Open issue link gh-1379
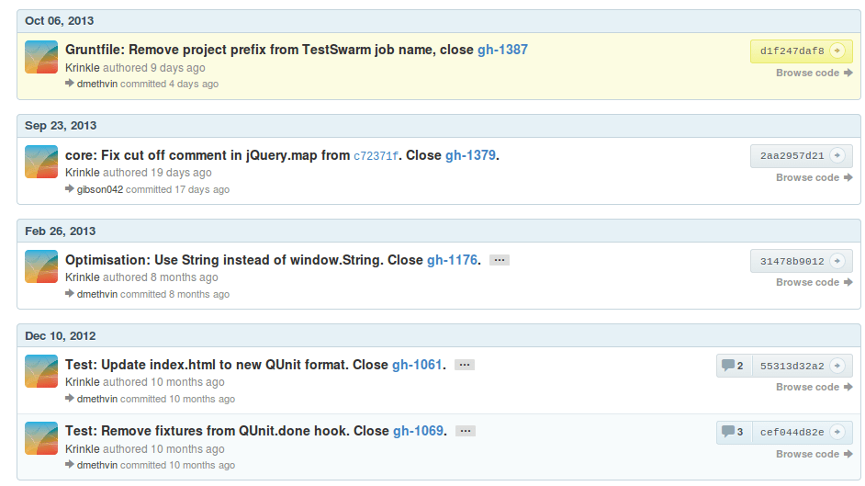This screenshot has width=865, height=486. click(470, 155)
